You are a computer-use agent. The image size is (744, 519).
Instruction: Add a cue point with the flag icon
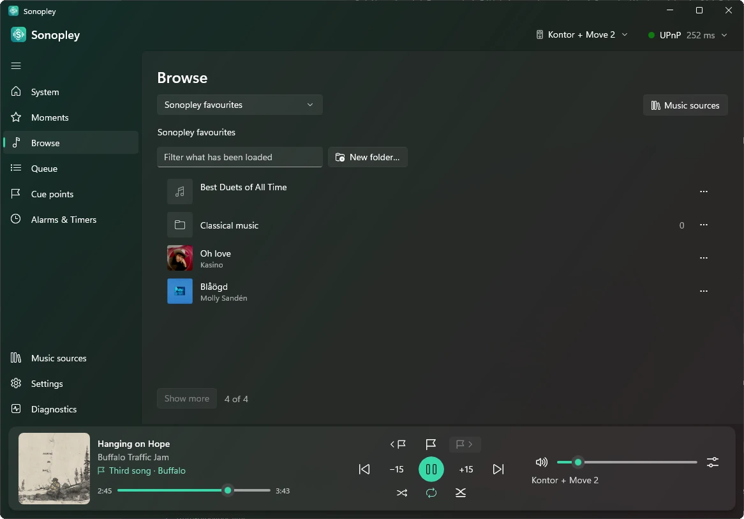click(431, 444)
